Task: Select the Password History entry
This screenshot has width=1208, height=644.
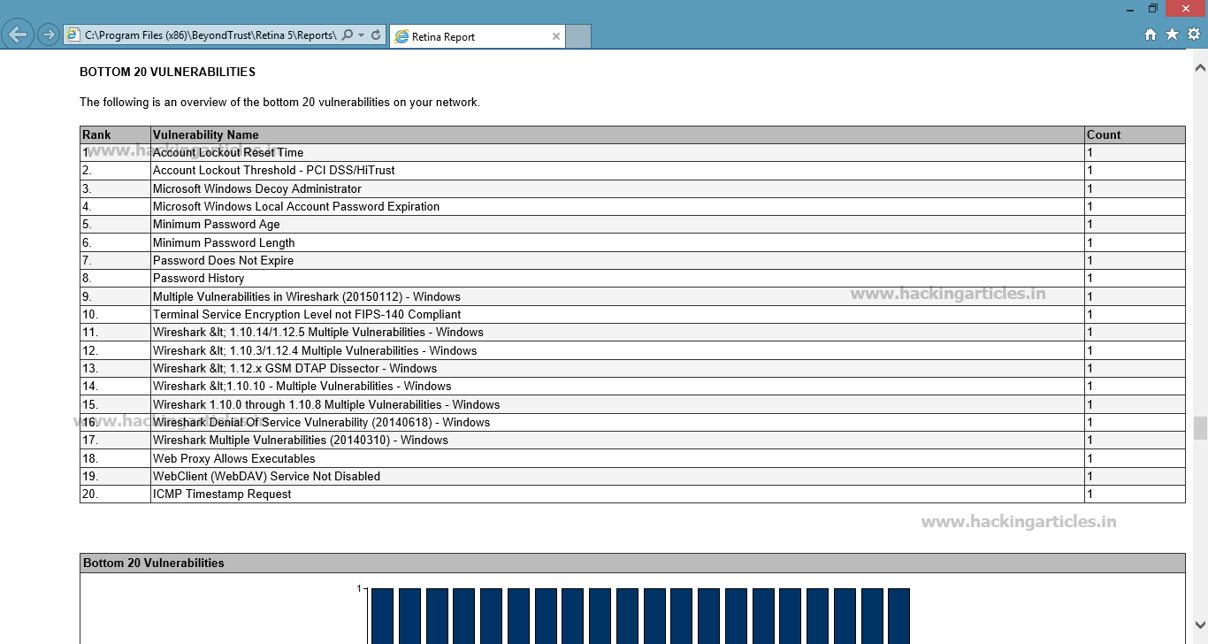Action: pos(198,278)
